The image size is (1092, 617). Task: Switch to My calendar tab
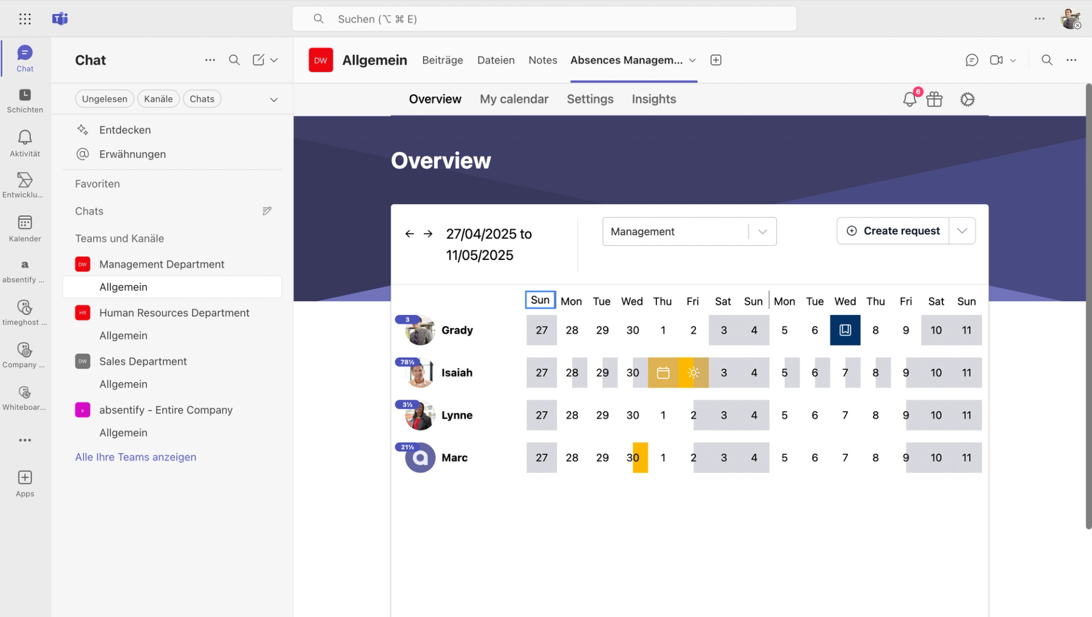click(x=514, y=99)
